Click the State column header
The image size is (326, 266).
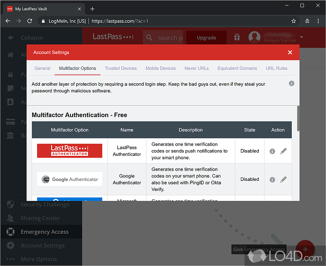click(249, 130)
